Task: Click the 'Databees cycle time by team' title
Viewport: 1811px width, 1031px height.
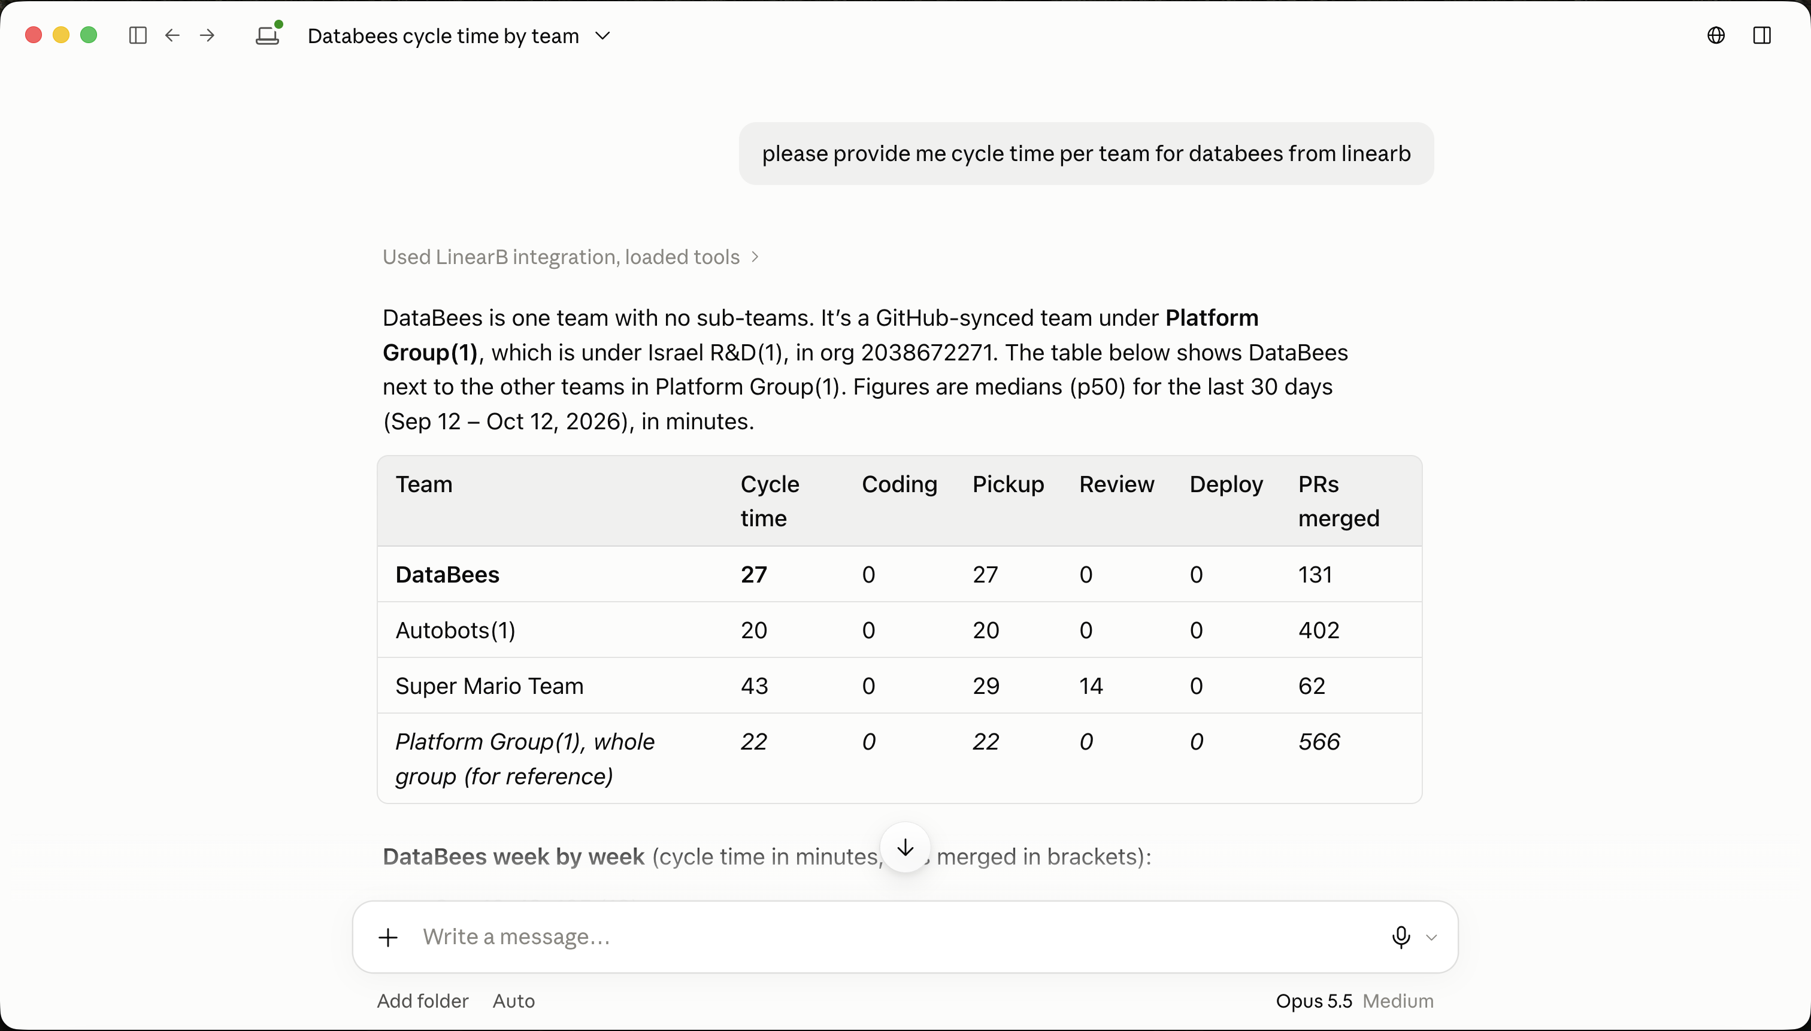Action: 443,36
